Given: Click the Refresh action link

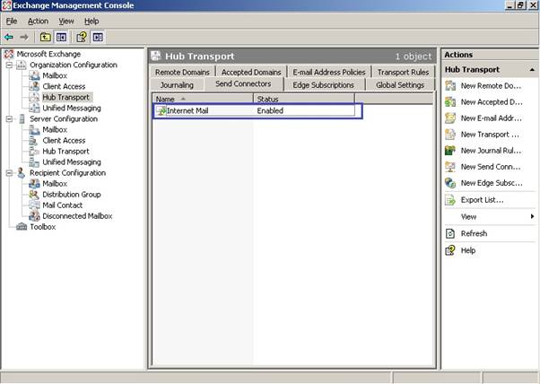Looking at the screenshot, I should (x=474, y=233).
